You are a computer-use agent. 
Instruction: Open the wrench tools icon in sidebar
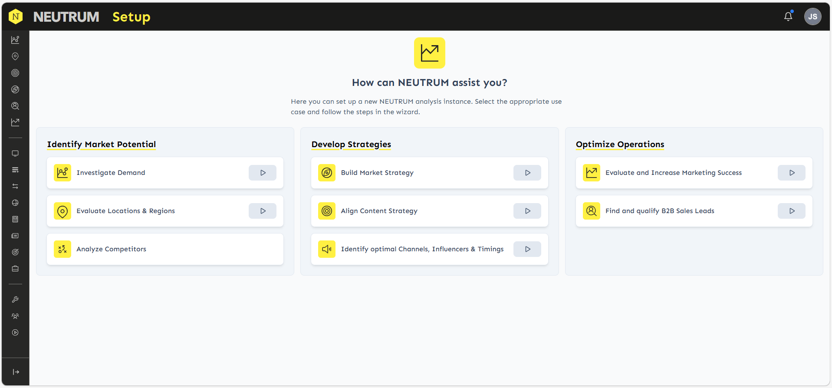point(15,299)
